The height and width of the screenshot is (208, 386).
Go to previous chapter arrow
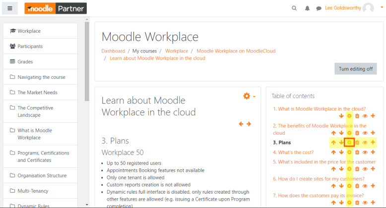[241, 124]
